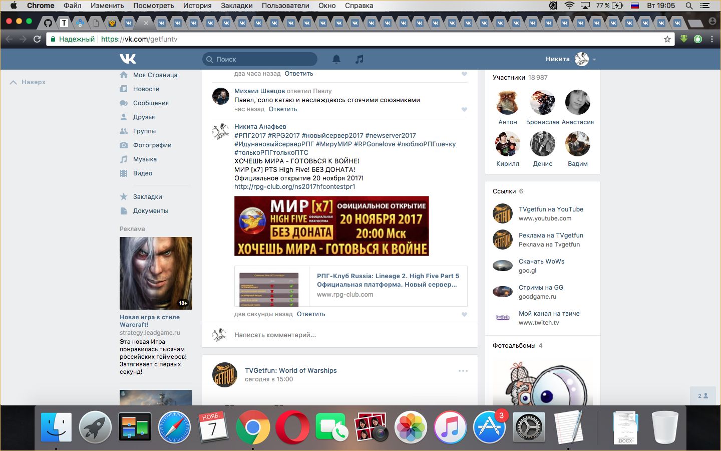Open Launchpad from the Dock
The height and width of the screenshot is (451, 721).
click(95, 427)
